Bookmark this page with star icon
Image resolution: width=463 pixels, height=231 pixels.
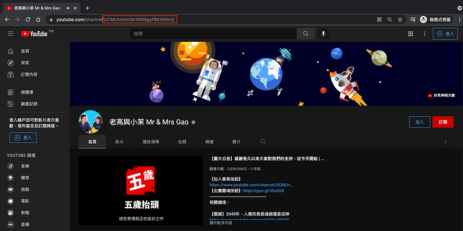point(400,20)
